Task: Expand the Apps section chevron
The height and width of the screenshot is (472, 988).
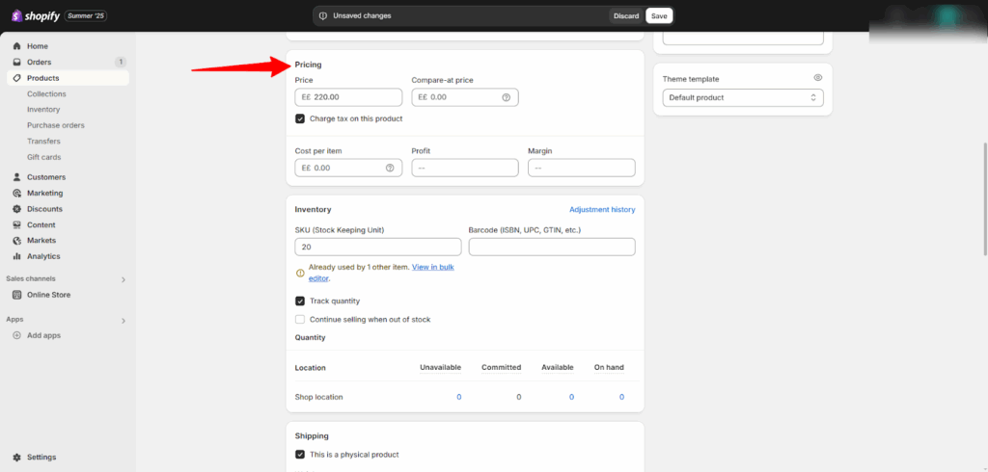Action: pyautogui.click(x=123, y=320)
